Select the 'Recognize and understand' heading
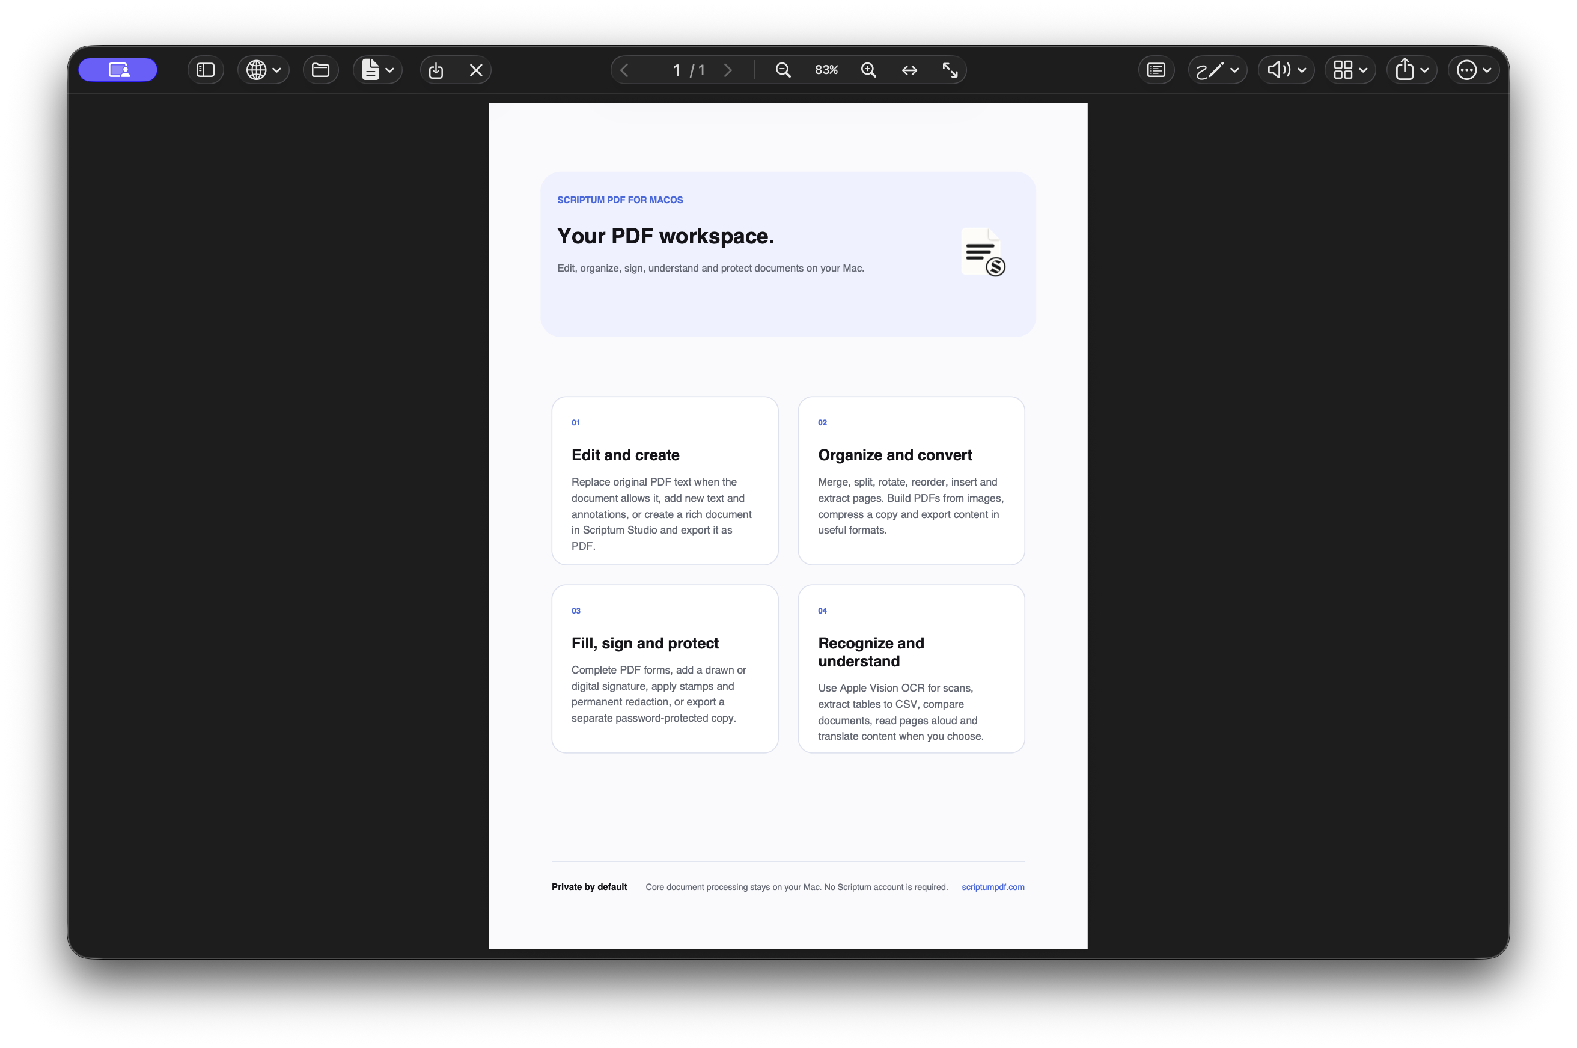1577x1048 pixels. [871, 651]
